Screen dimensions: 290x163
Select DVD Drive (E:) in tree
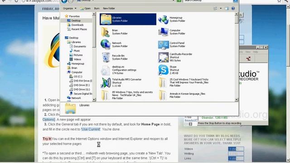80,85
